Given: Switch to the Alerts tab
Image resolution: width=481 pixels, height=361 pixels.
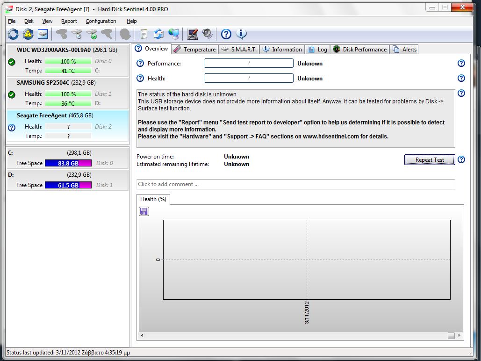Looking at the screenshot, I should pos(404,50).
